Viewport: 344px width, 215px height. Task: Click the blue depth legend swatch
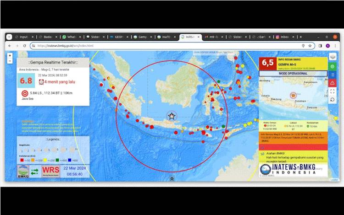point(70,160)
